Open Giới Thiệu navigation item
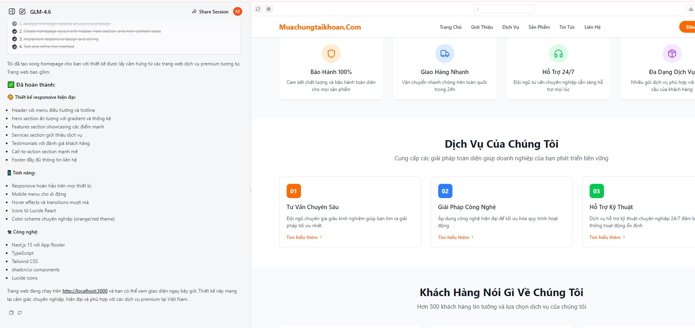 (x=482, y=27)
